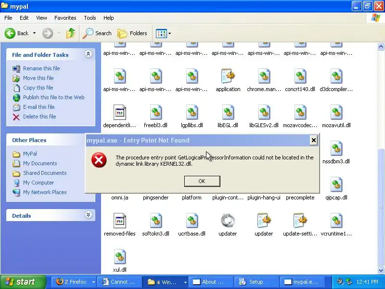Image resolution: width=385 pixels, height=289 pixels.
Task: Switch to the Setup taskbar window
Action: 256,282
